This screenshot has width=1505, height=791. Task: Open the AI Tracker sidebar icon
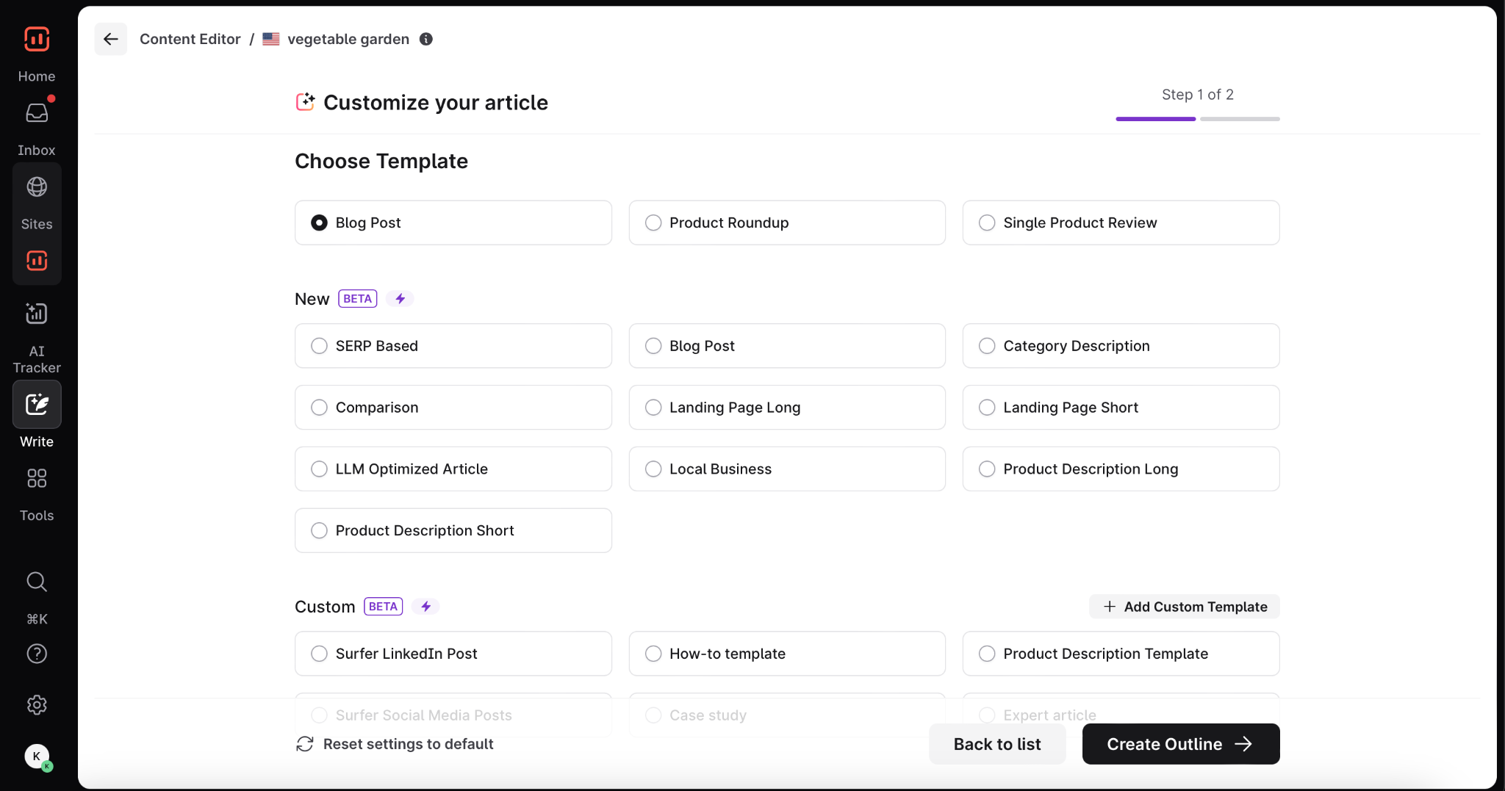37,314
